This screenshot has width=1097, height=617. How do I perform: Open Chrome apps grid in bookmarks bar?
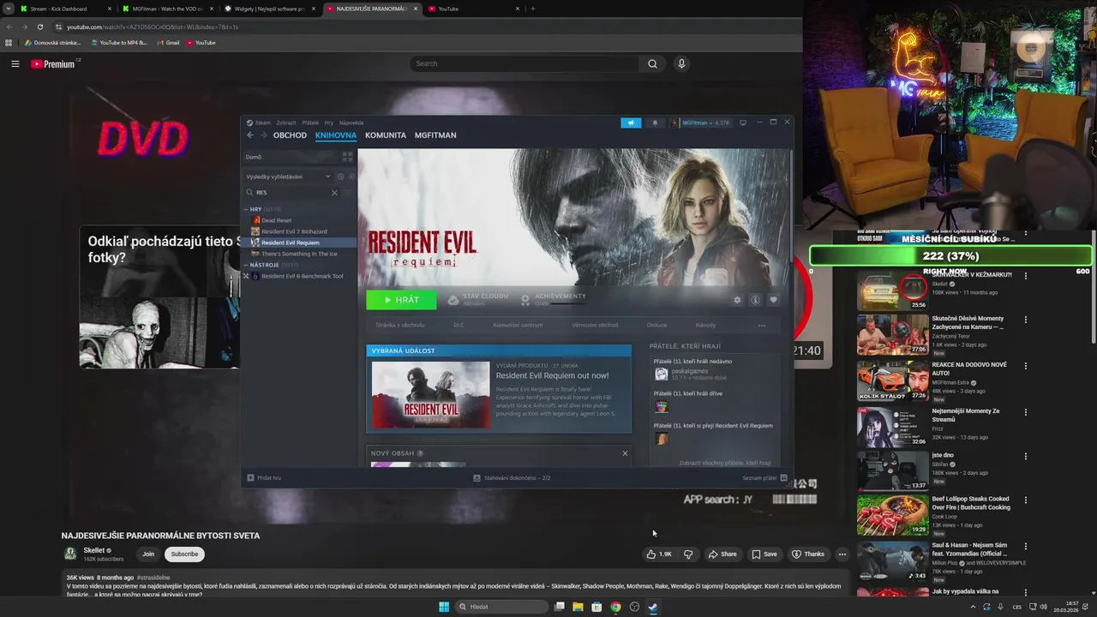9,43
